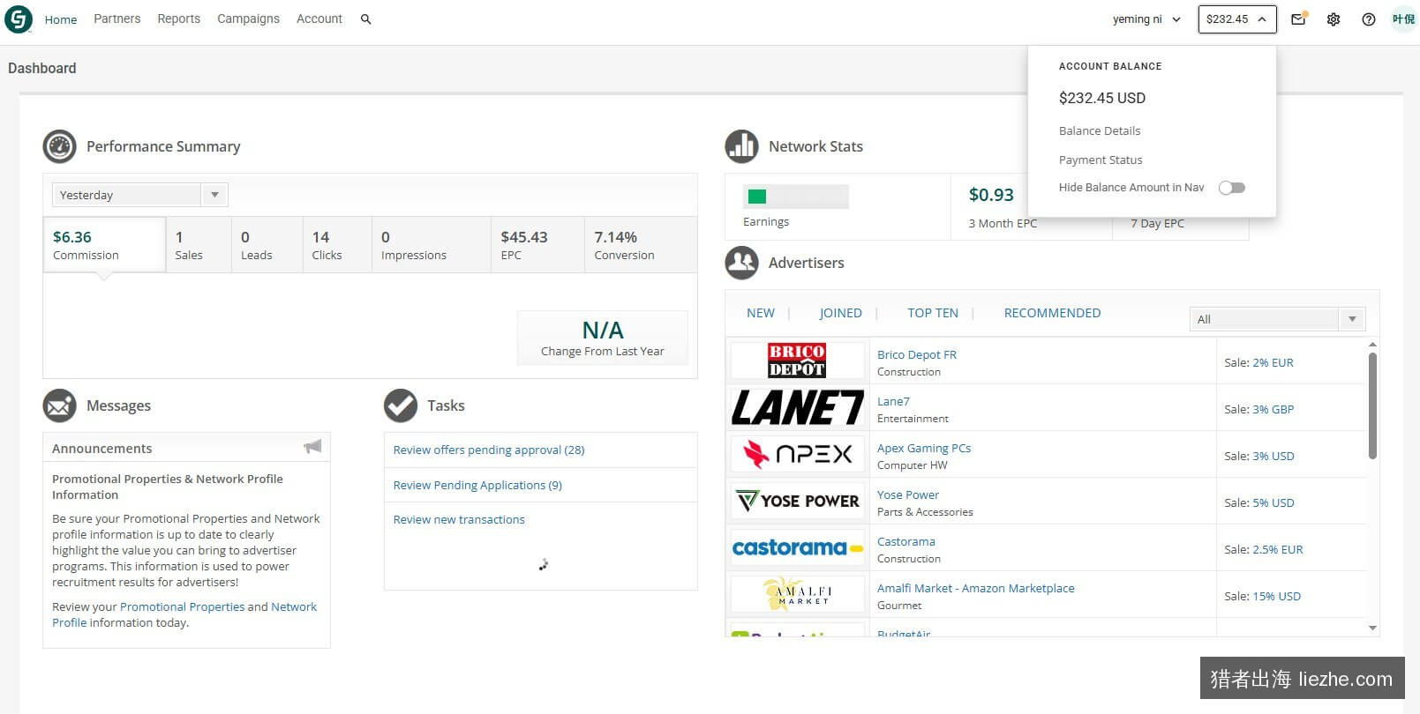The image size is (1420, 714).
Task: Expand the yeming ni account dropdown
Action: (1146, 19)
